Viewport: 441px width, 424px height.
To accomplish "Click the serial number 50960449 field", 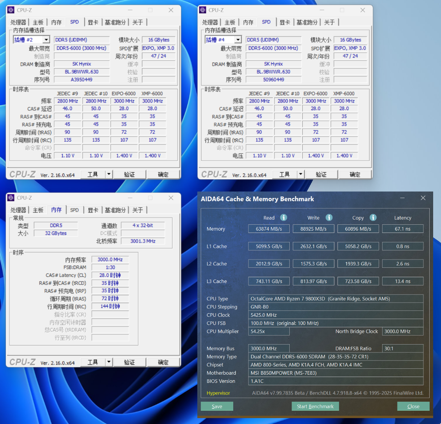I will 273,79.
